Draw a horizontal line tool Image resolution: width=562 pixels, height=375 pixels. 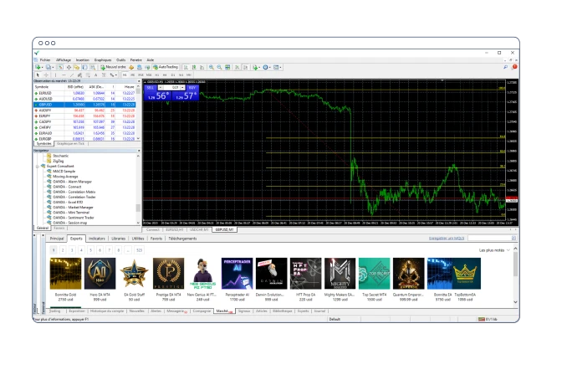pos(64,75)
